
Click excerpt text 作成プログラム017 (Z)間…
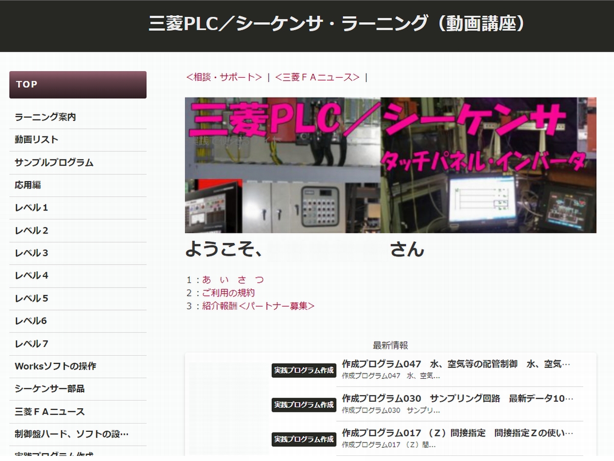coord(389,445)
